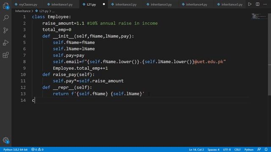
Task: Click the editor vertical scrollbar
Action: 269,54
